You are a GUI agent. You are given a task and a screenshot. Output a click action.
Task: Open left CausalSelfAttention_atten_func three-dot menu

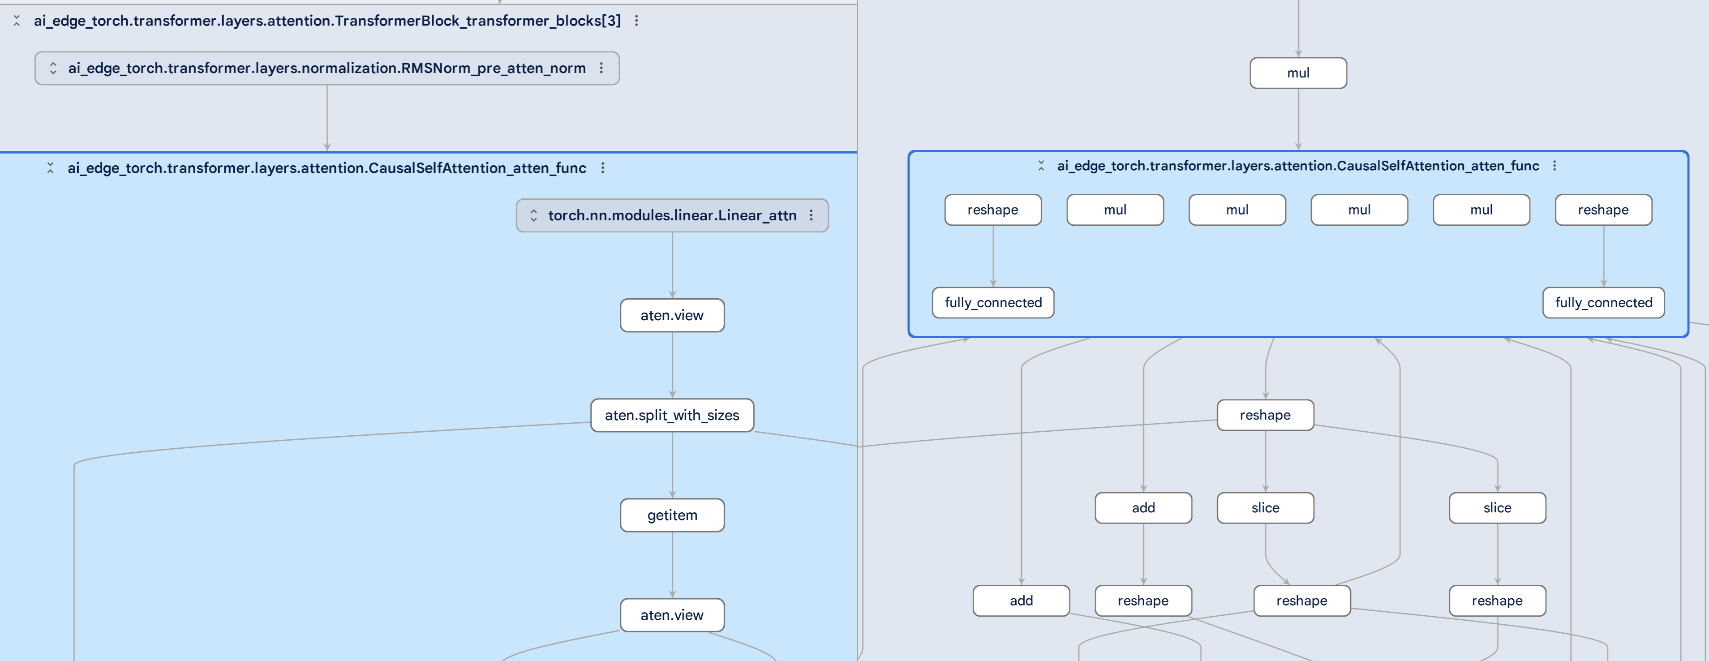tap(602, 168)
